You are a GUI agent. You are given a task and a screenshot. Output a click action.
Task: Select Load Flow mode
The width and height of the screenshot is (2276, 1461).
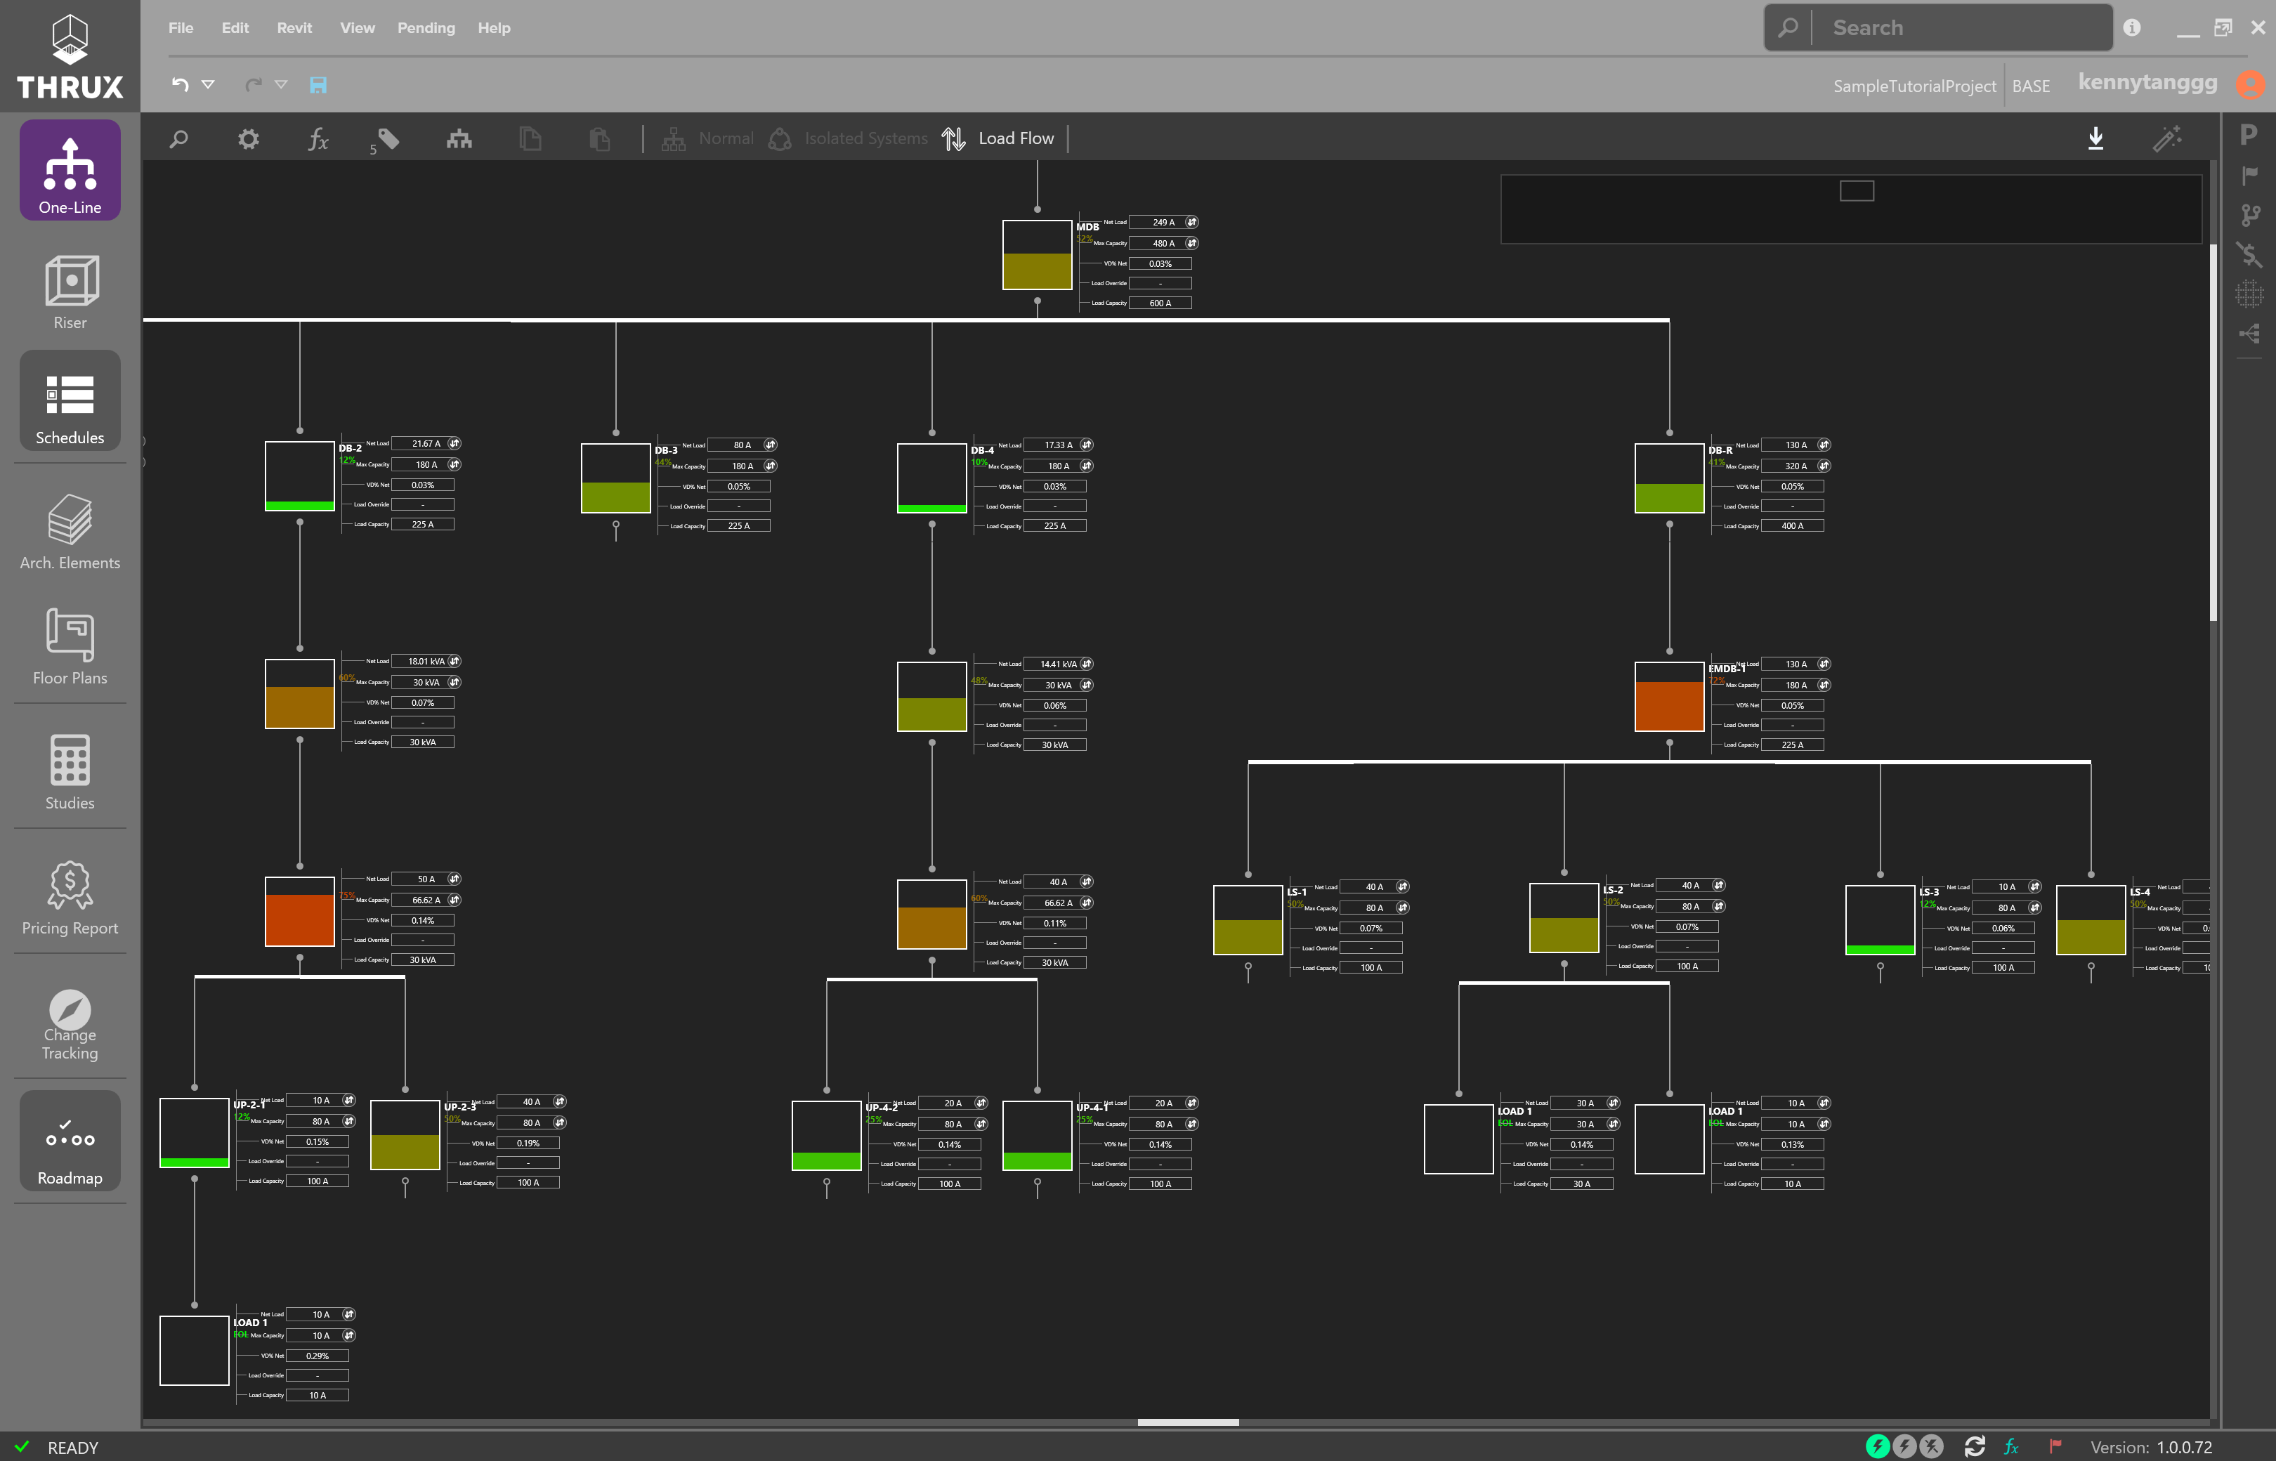pos(998,138)
